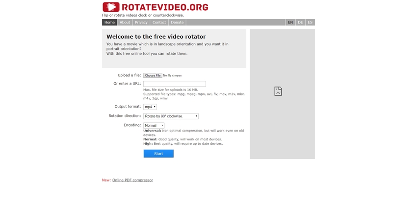Open the Rotation direction dropdown
The height and width of the screenshot is (203, 417).
coord(171,116)
